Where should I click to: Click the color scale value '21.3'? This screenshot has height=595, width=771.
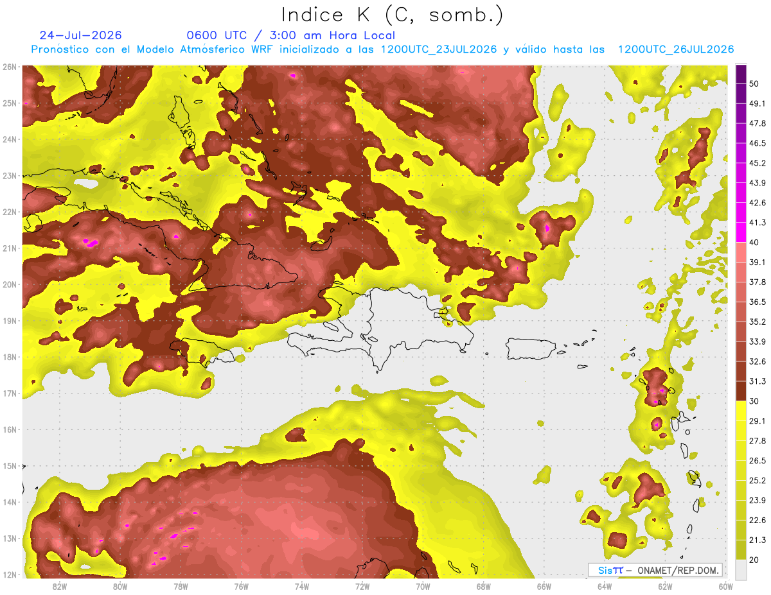[757, 540]
